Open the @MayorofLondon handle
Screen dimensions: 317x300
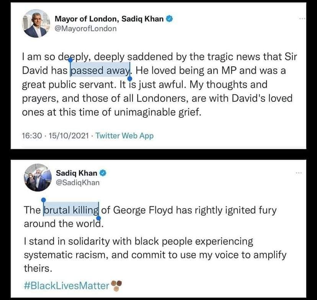(x=86, y=28)
